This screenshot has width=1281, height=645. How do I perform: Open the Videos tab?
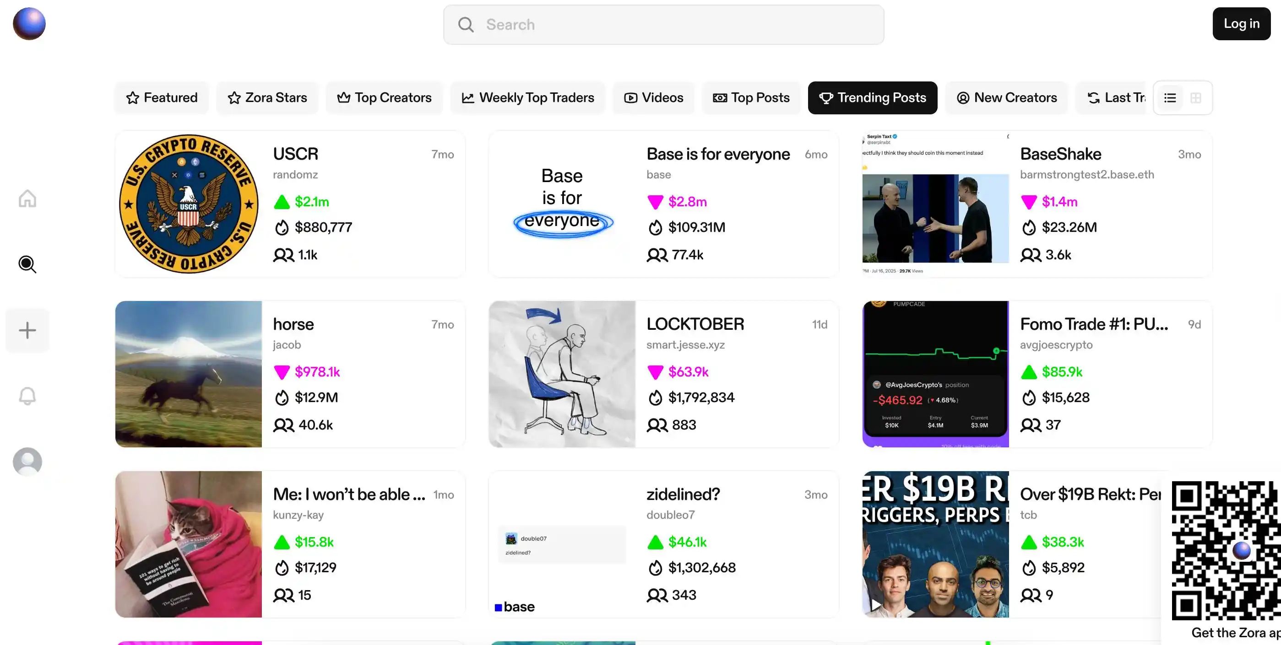pyautogui.click(x=653, y=98)
